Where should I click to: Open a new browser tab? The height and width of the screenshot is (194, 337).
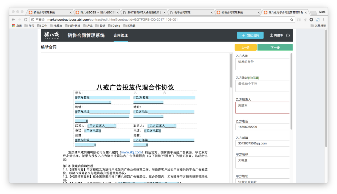(x=313, y=13)
